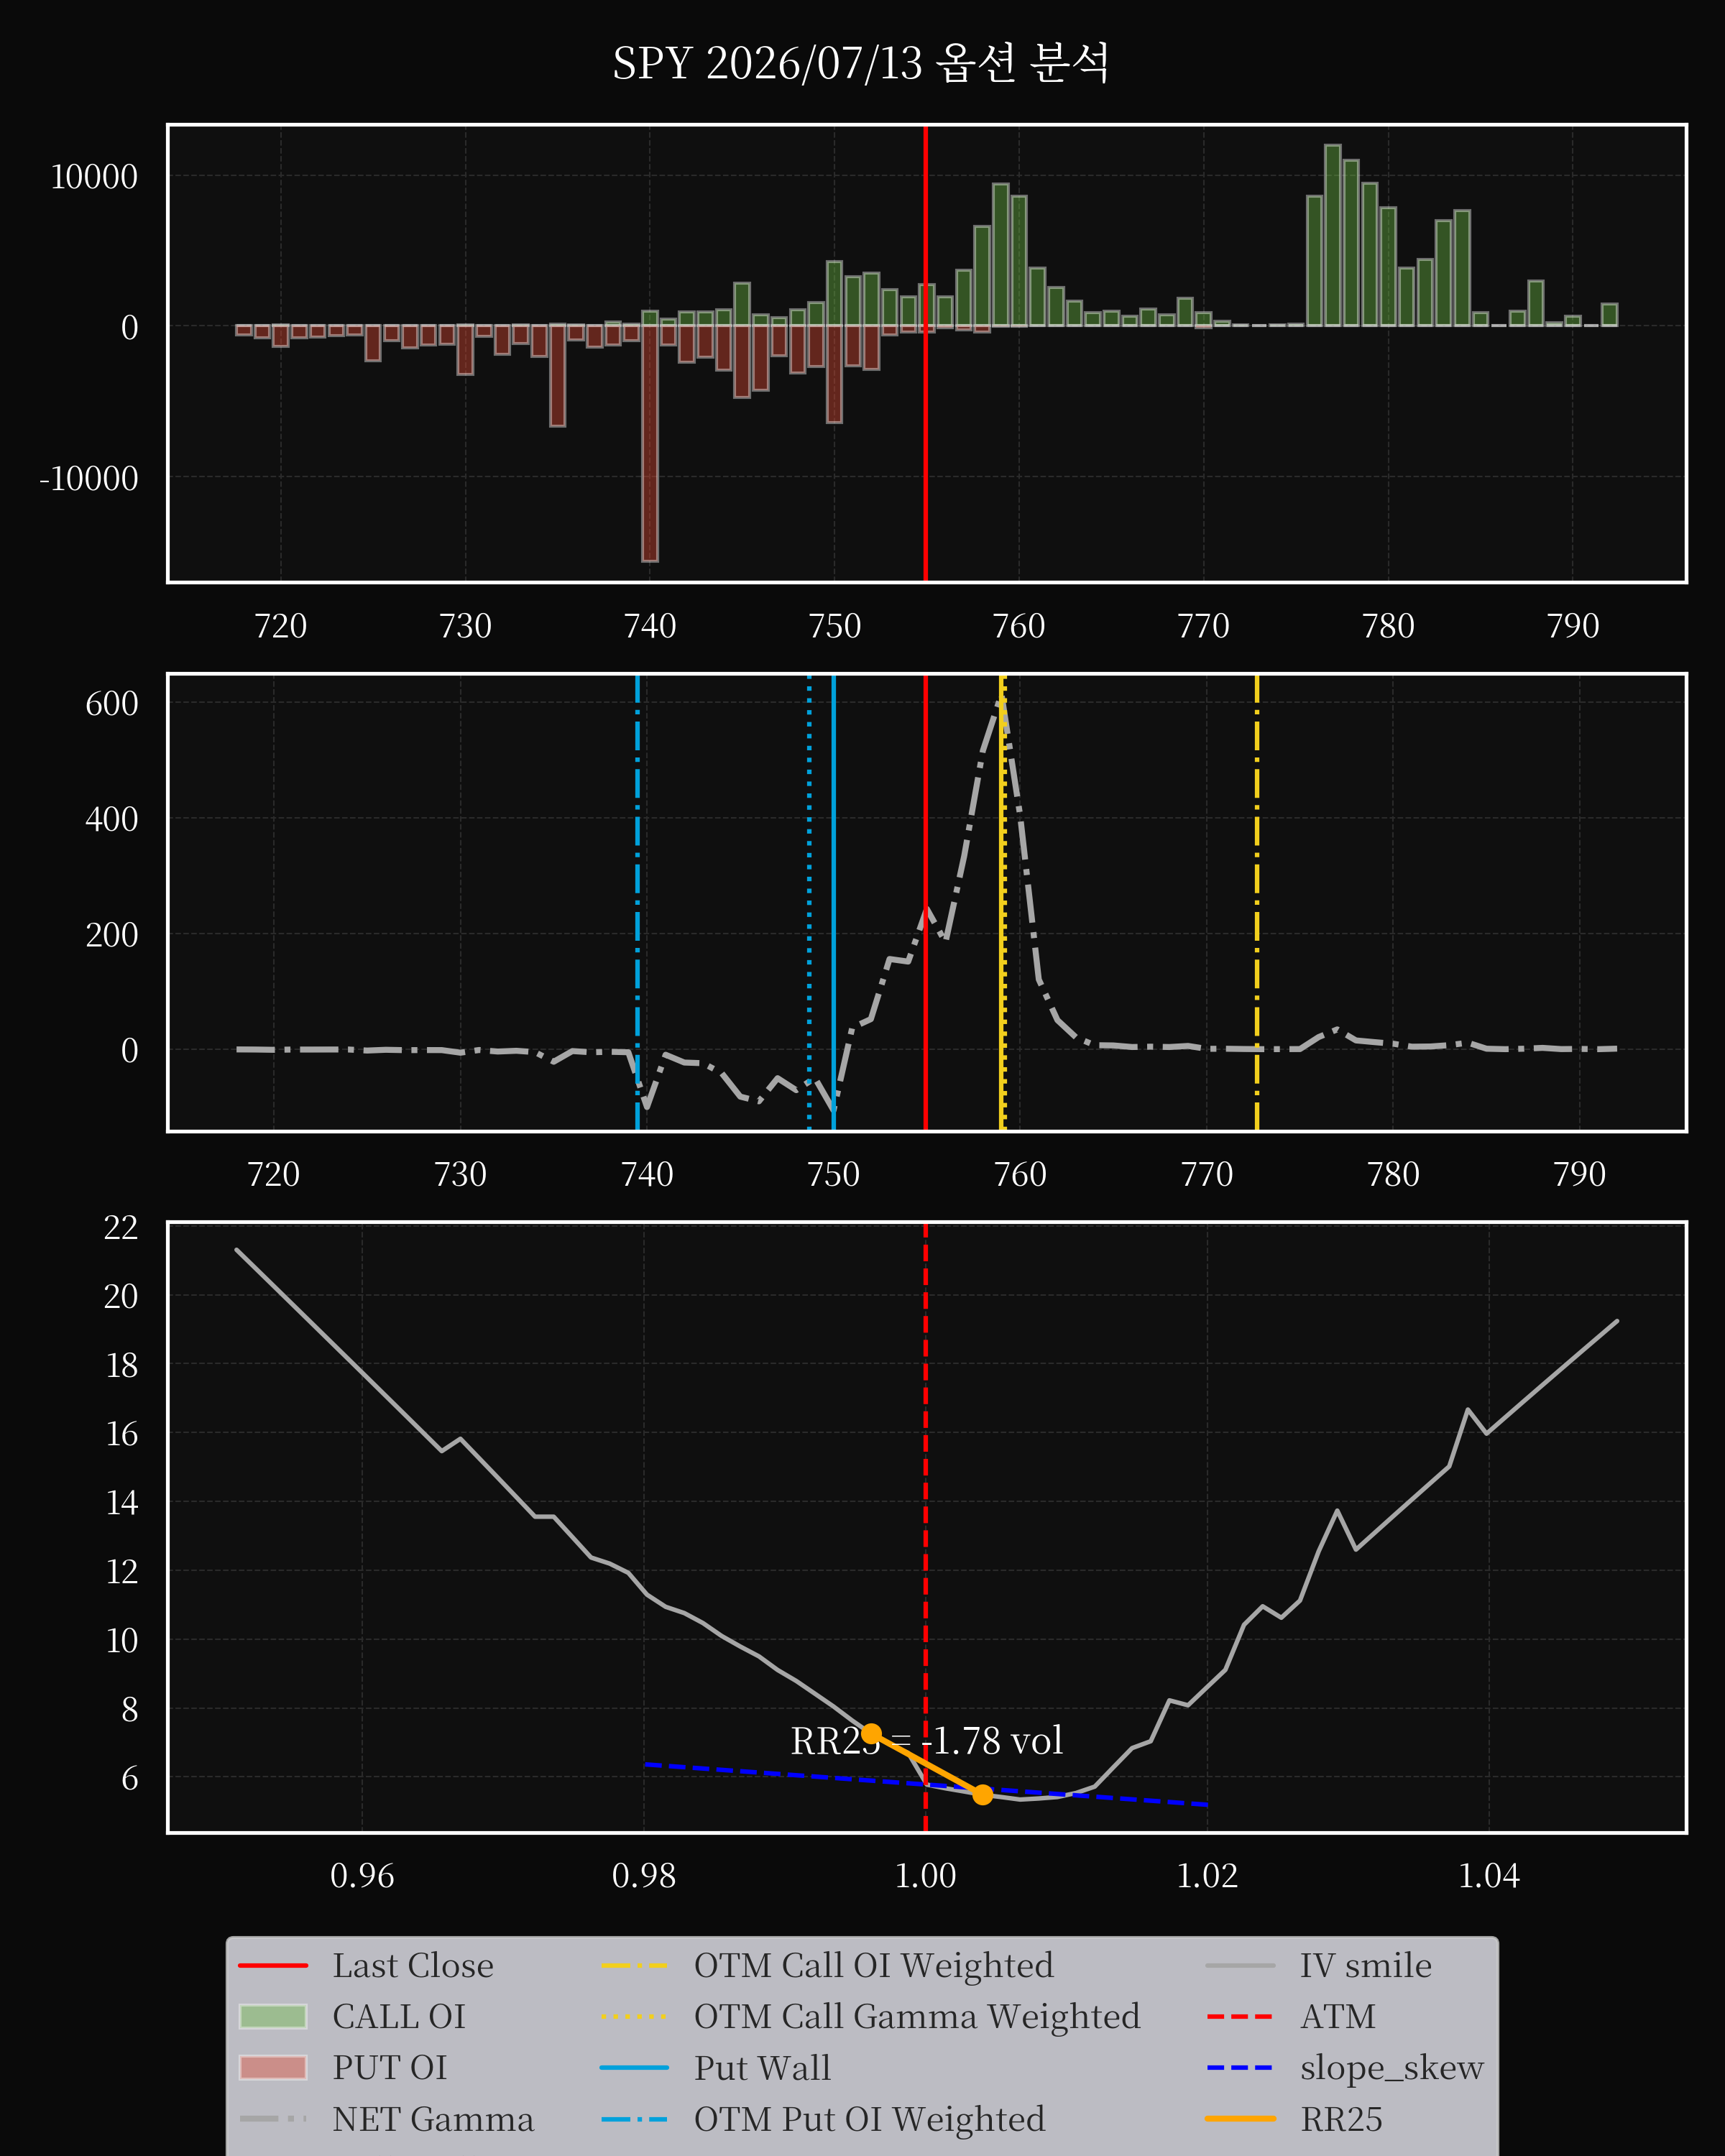Select the 'OTM Call OI Weighted' legend label
The image size is (1725, 2156).
pyautogui.click(x=874, y=1966)
